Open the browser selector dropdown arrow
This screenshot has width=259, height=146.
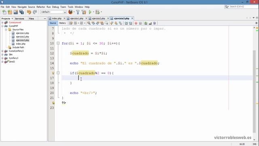pos(74,12)
